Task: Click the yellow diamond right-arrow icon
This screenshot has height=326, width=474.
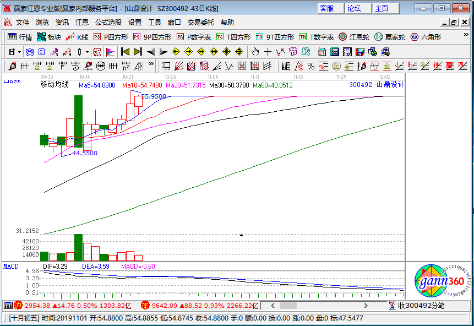Action: [x=189, y=52]
